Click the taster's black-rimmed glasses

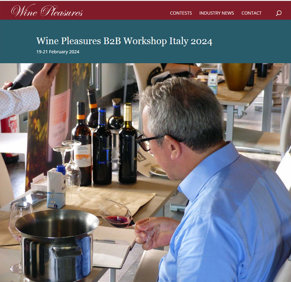pyautogui.click(x=148, y=142)
